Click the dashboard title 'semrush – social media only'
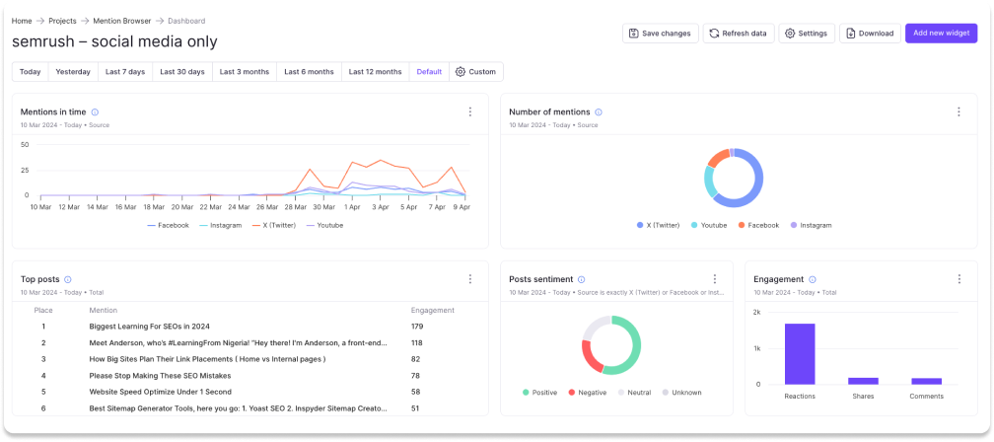The height and width of the screenshot is (442, 994). click(x=114, y=41)
